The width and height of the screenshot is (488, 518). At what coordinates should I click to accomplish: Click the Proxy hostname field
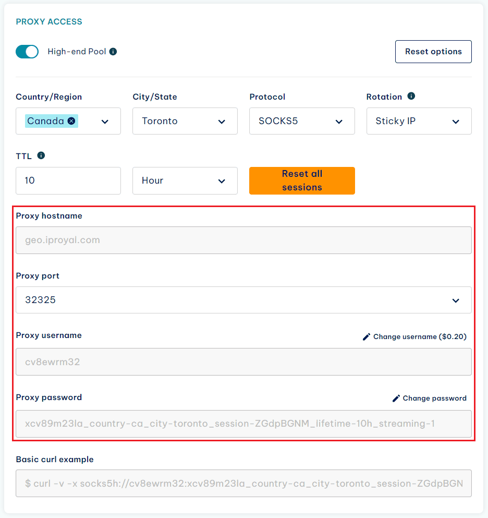pos(243,240)
